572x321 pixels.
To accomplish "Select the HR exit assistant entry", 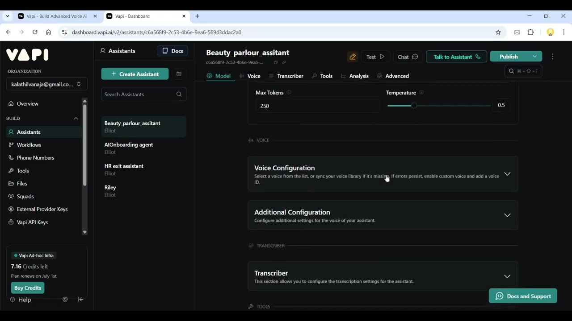I will click(144, 169).
